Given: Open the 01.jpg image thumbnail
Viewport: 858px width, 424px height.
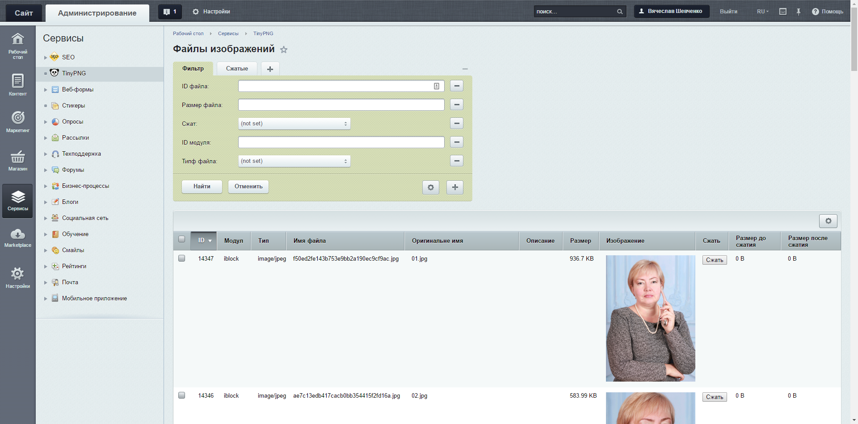Looking at the screenshot, I should (650, 318).
